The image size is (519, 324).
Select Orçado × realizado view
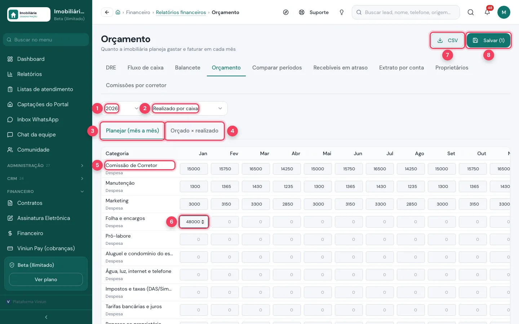pos(195,131)
